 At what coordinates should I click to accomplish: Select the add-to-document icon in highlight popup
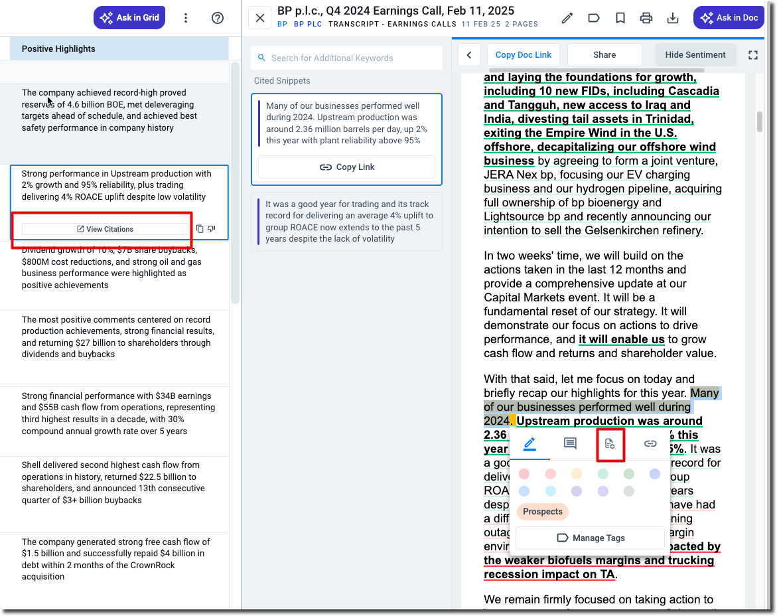pyautogui.click(x=610, y=443)
